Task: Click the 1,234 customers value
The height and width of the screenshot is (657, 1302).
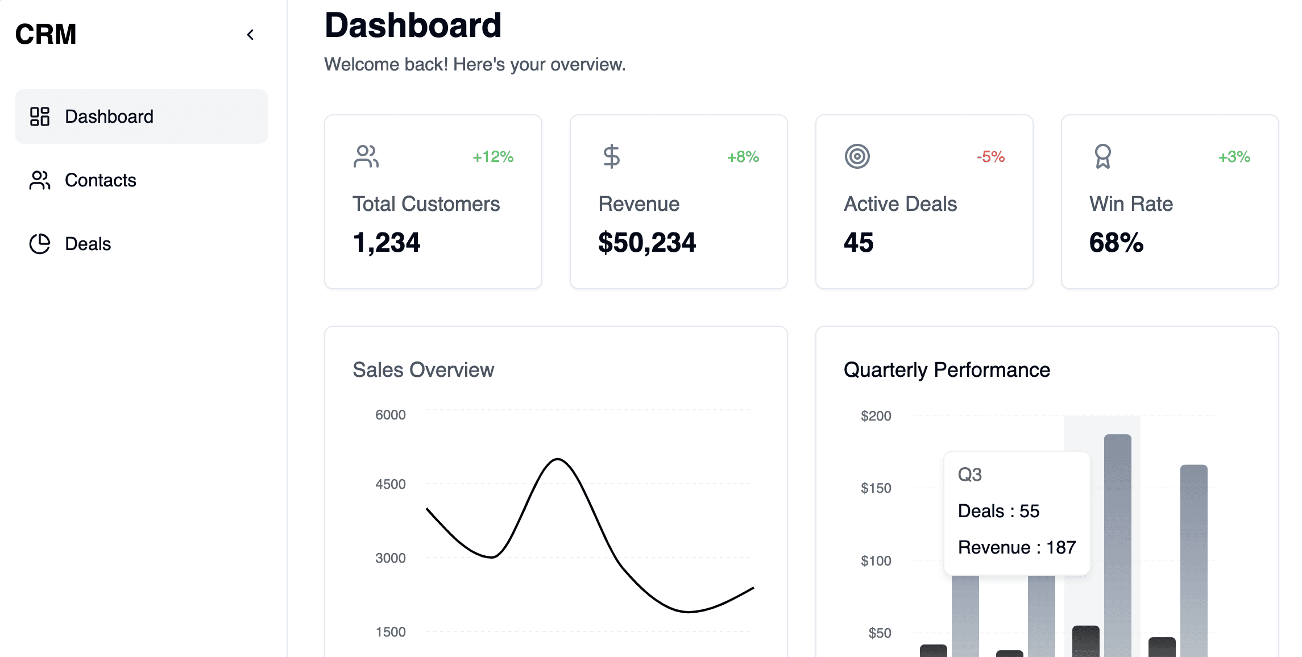Action: point(387,243)
